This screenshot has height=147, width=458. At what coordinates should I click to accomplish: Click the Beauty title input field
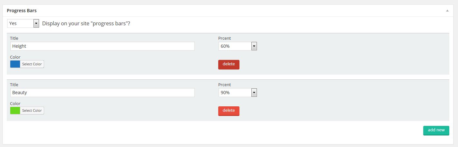click(x=102, y=93)
